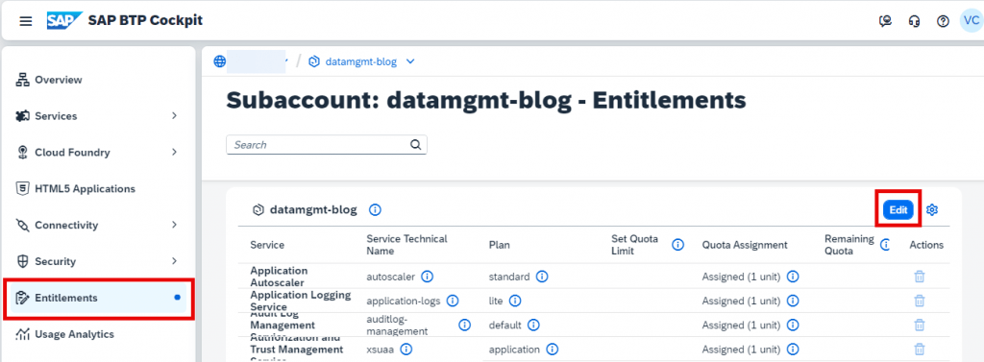Go to HTML5 Applications
Viewport: 984px width, 362px height.
click(x=98, y=189)
